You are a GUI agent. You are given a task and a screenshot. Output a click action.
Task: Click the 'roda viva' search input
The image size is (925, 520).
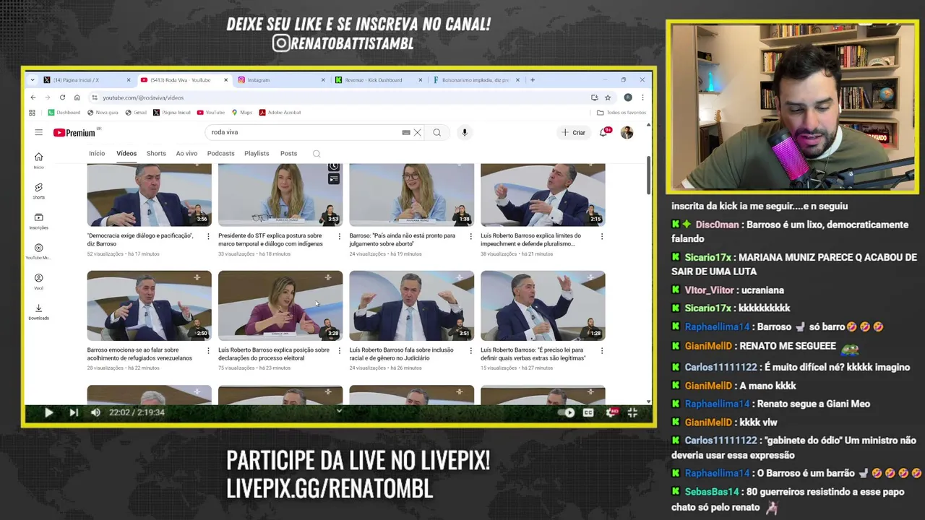[304, 133]
